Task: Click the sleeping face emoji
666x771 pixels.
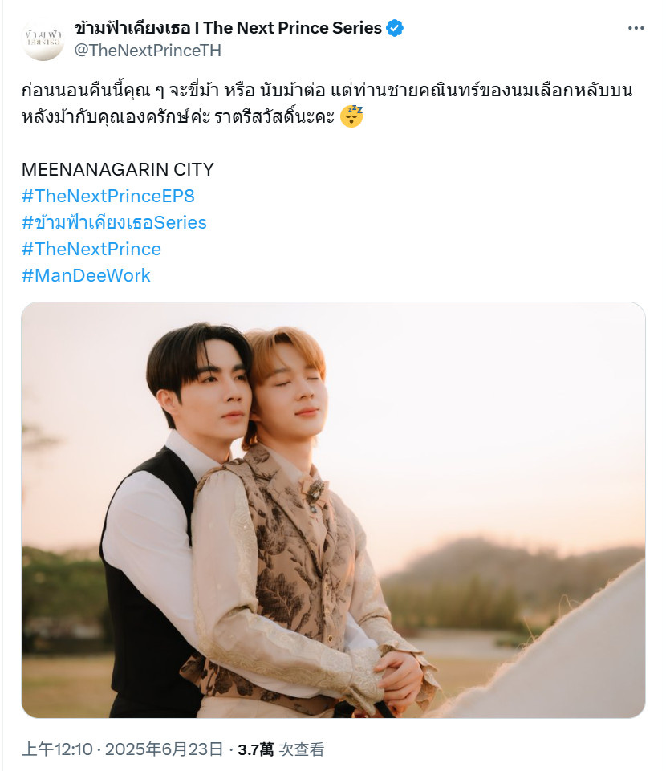Action: click(x=351, y=116)
